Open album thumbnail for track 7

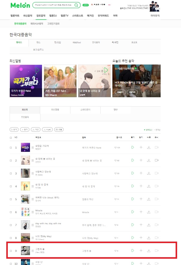tap(25, 225)
